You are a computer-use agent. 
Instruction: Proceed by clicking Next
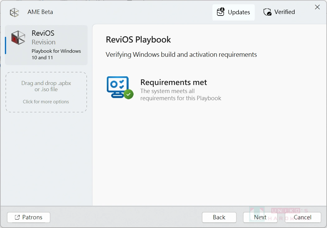[x=260, y=217]
